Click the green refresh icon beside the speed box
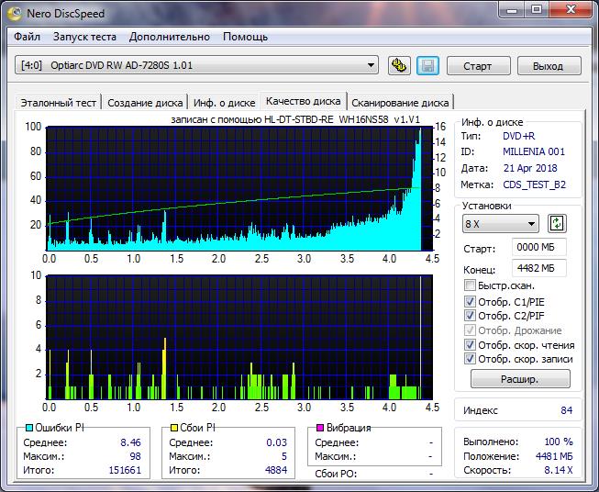This screenshot has width=599, height=492. [557, 224]
